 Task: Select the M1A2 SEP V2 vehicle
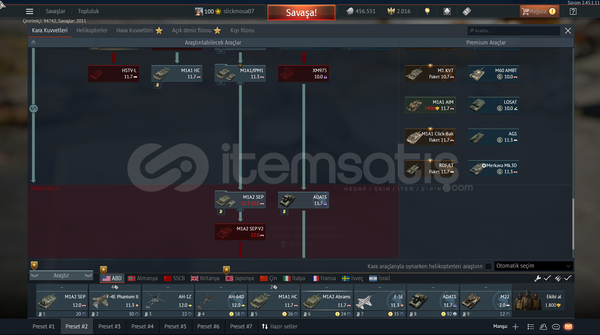(x=240, y=232)
